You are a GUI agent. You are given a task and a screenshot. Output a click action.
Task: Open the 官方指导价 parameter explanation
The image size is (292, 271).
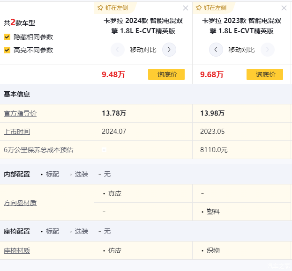click(20, 113)
